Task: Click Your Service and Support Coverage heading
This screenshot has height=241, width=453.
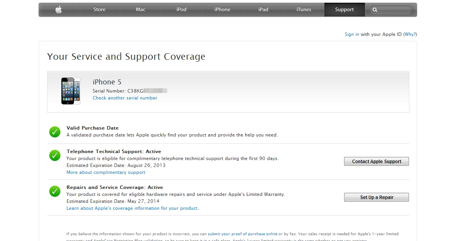Action: point(126,57)
